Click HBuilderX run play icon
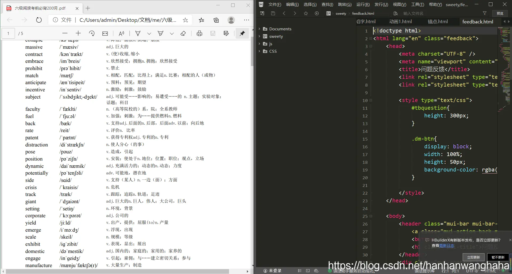512x274 pixels. pos(317,13)
